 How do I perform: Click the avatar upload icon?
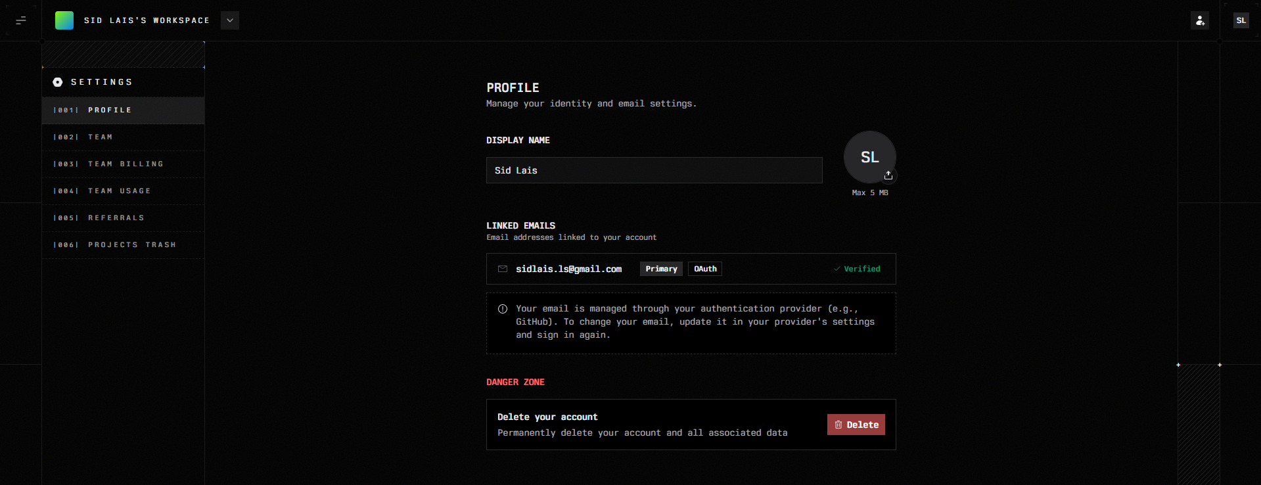pyautogui.click(x=888, y=175)
